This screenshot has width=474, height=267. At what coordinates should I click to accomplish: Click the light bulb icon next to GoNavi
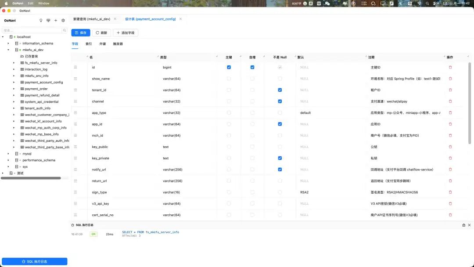click(x=40, y=20)
